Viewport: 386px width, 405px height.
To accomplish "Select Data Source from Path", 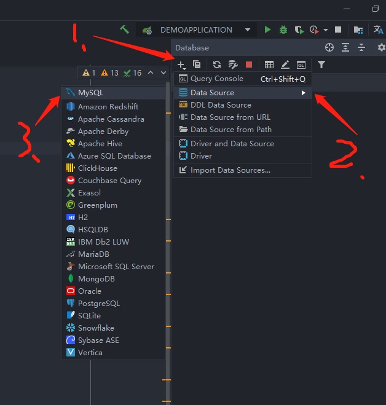I will (x=243, y=130).
